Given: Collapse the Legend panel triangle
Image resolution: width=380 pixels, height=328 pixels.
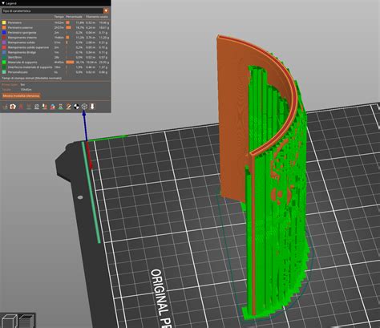Looking at the screenshot, I should tap(3, 3).
